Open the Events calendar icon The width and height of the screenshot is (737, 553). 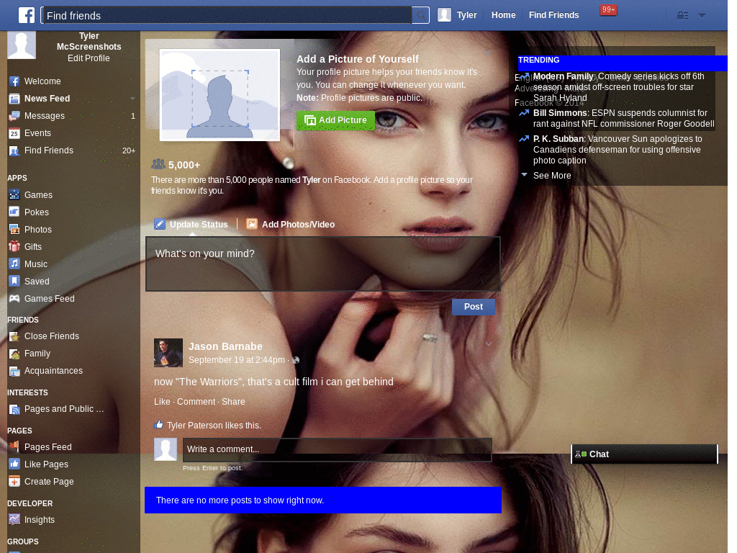coord(14,133)
